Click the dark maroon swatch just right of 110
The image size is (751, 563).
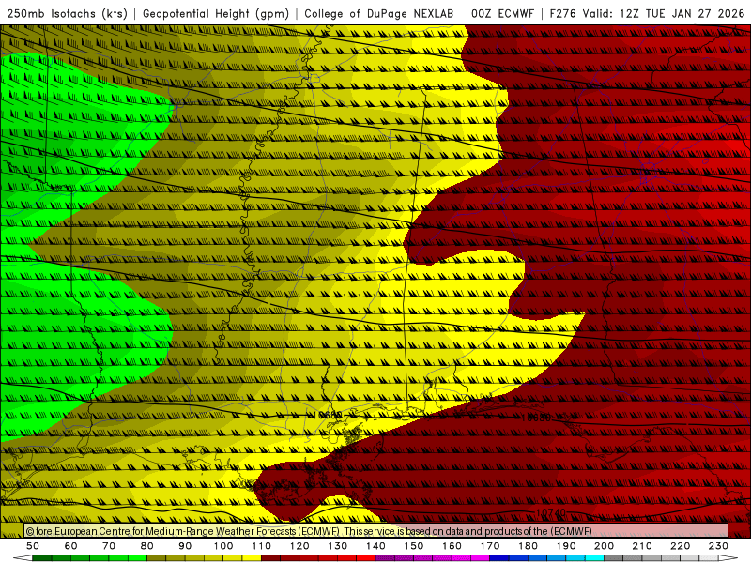click(271, 558)
